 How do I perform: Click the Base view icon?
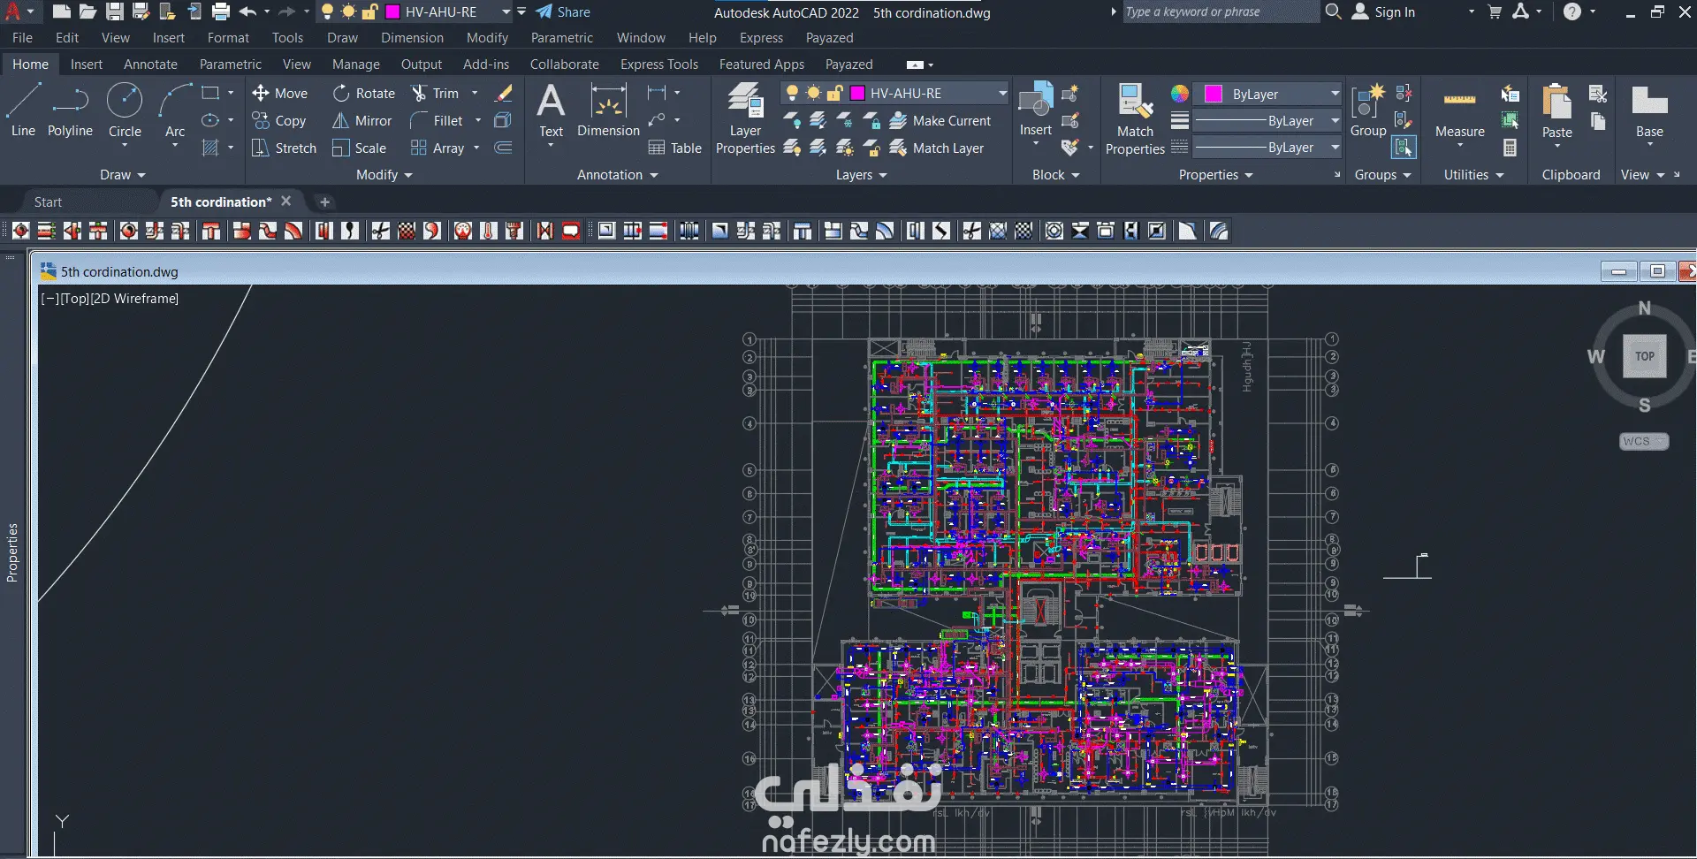(1649, 110)
